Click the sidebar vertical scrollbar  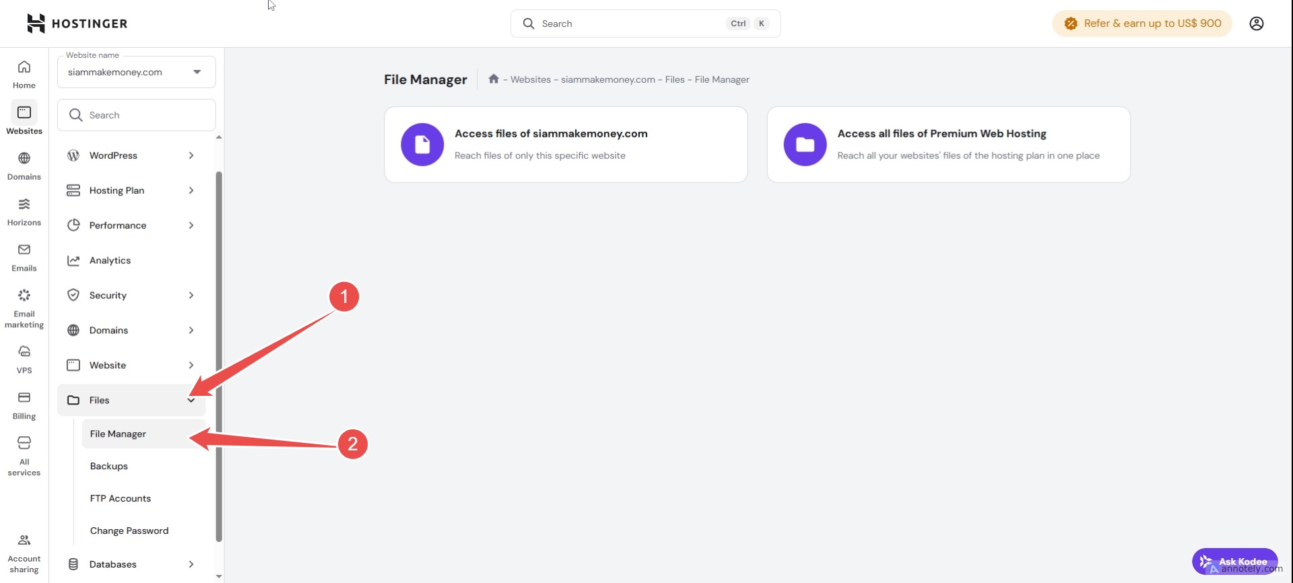point(219,357)
